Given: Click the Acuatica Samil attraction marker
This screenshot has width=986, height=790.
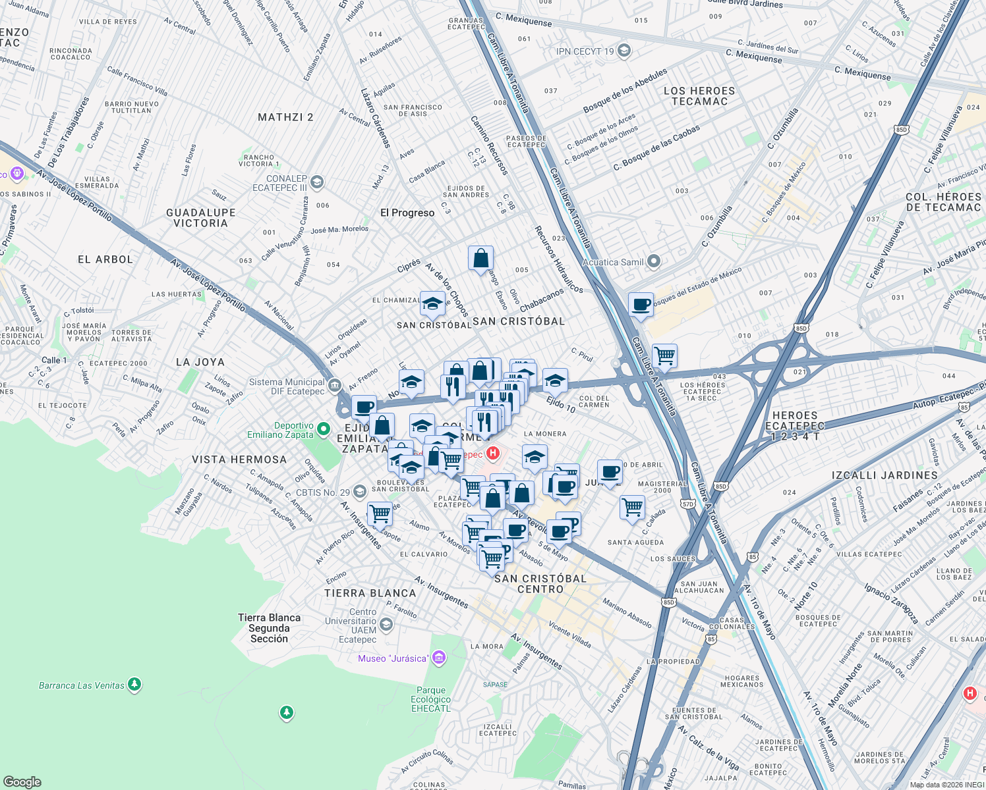Looking at the screenshot, I should pyautogui.click(x=653, y=261).
